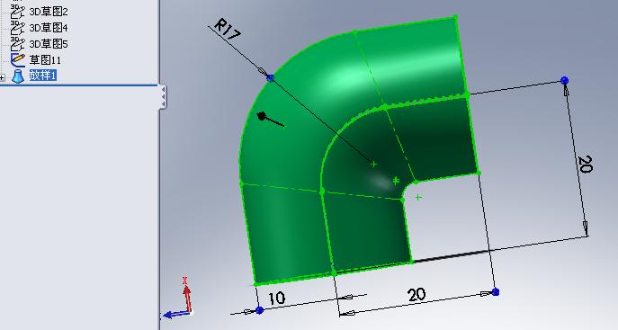Select the 3D草图2 tree item

pyautogui.click(x=48, y=12)
